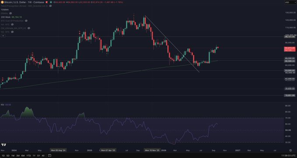
Task: Toggle eye icon of lower Vol · BTC
Action: (x=12, y=32)
